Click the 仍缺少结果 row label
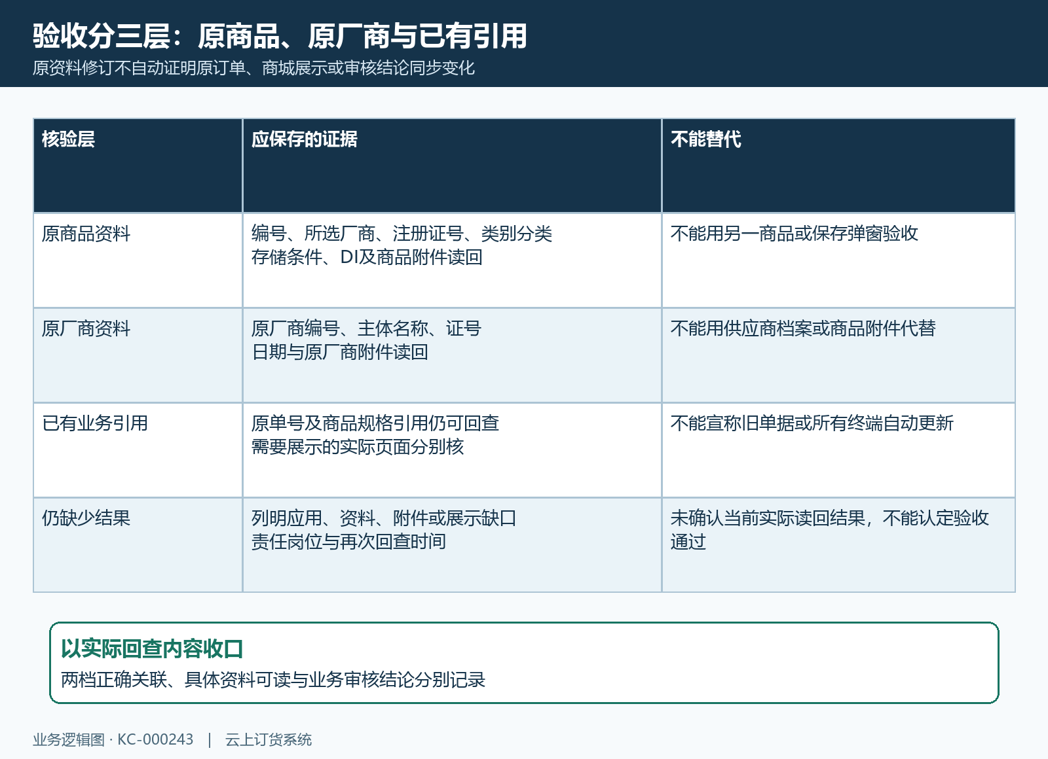The height and width of the screenshot is (759, 1048). pyautogui.click(x=138, y=545)
